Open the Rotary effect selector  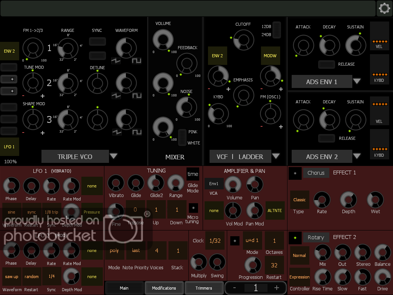(x=316, y=237)
